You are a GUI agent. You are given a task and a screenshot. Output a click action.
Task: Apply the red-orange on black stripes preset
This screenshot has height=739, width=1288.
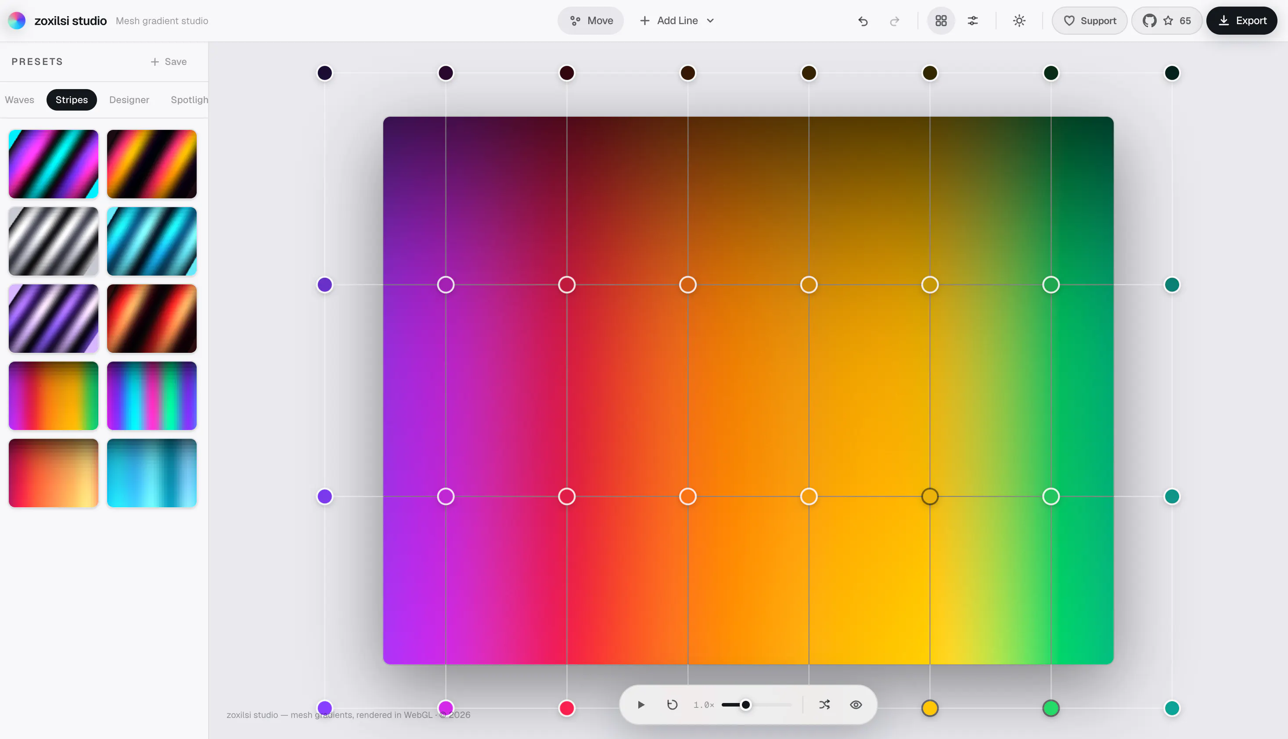152,319
